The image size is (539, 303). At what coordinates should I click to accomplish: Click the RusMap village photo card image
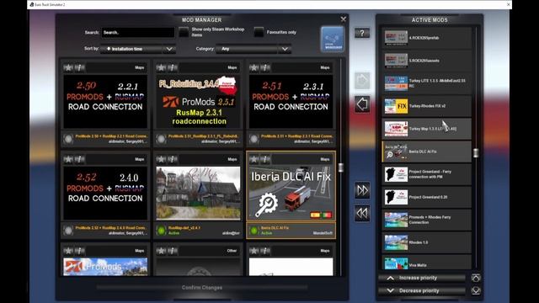pyautogui.click(x=198, y=193)
